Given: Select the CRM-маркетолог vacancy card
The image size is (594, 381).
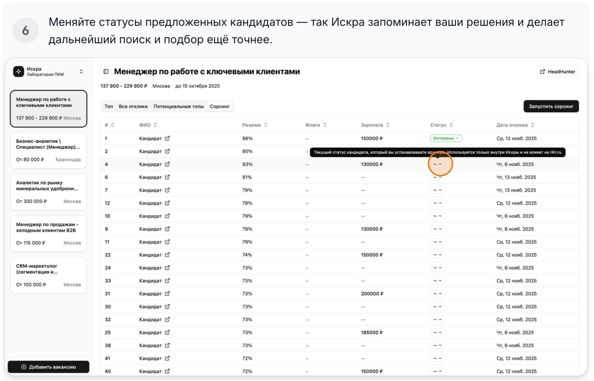Looking at the screenshot, I should [48, 275].
